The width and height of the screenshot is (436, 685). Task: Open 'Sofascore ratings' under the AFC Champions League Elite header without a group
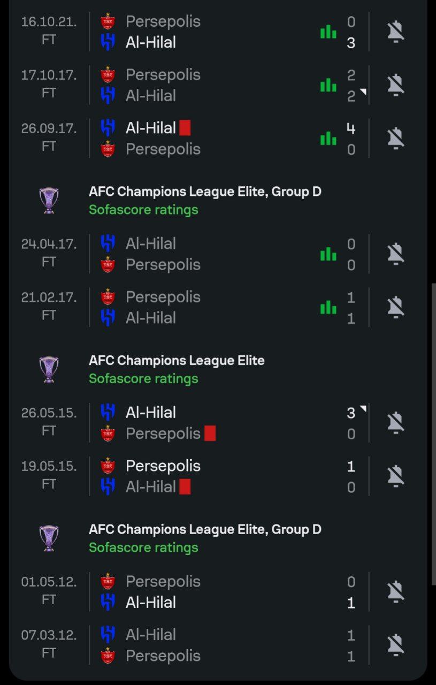point(143,379)
